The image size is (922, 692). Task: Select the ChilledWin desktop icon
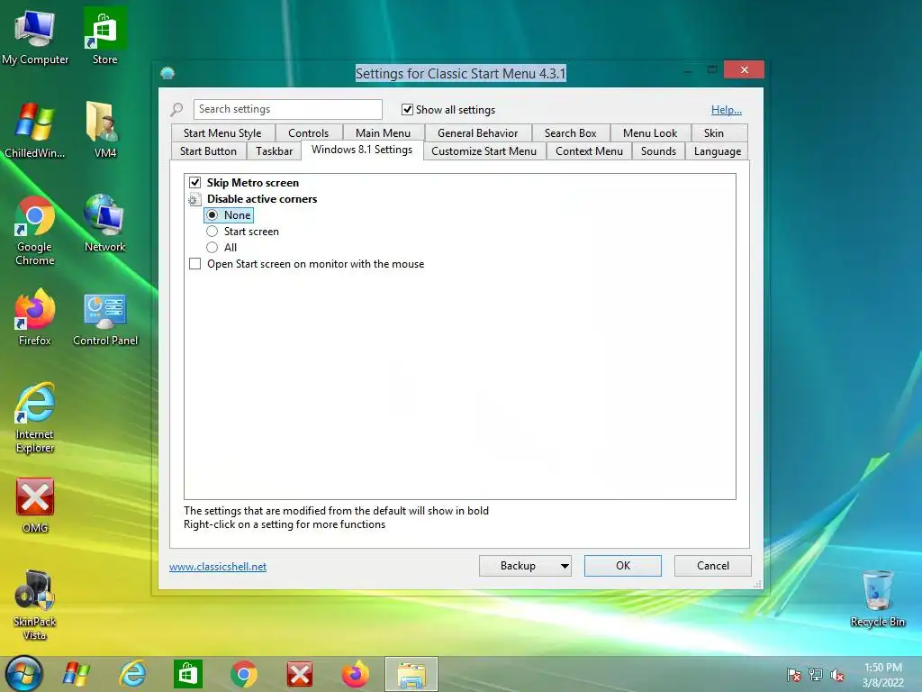tap(35, 130)
